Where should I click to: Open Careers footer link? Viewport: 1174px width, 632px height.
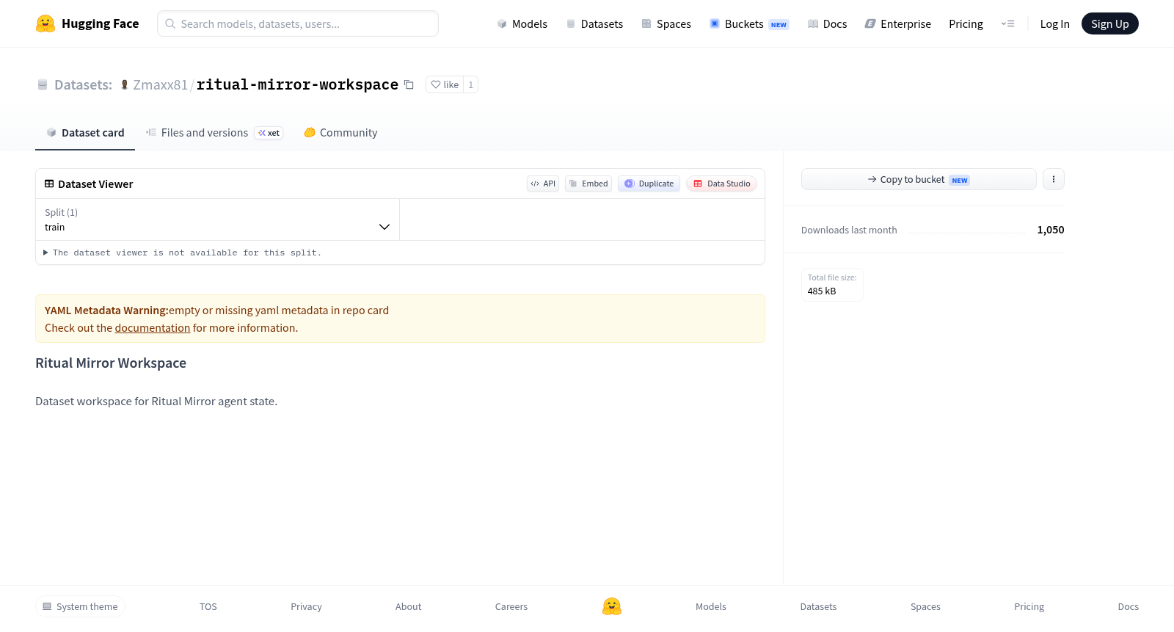511,606
